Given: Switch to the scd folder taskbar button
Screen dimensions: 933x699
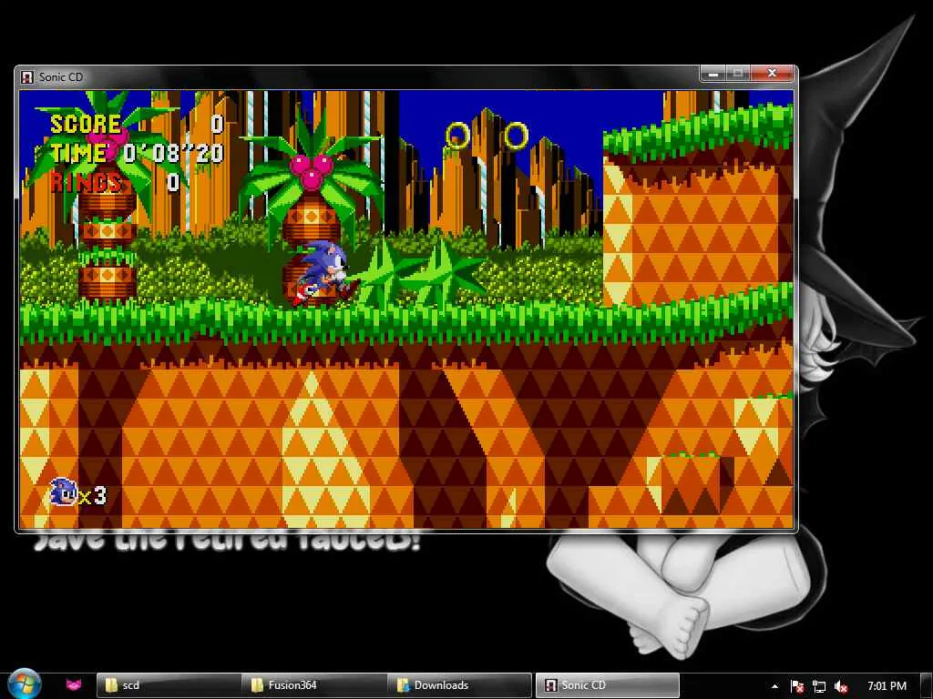Looking at the screenshot, I should [x=169, y=685].
